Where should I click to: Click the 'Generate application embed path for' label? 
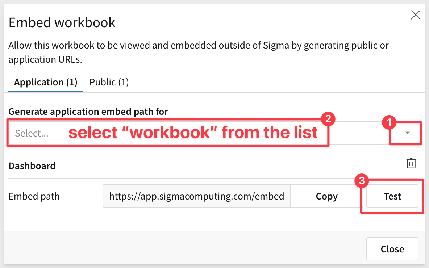coord(88,112)
